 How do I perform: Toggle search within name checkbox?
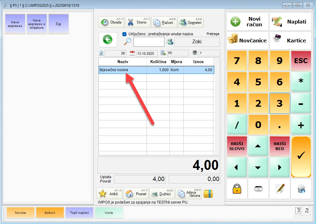[125, 34]
